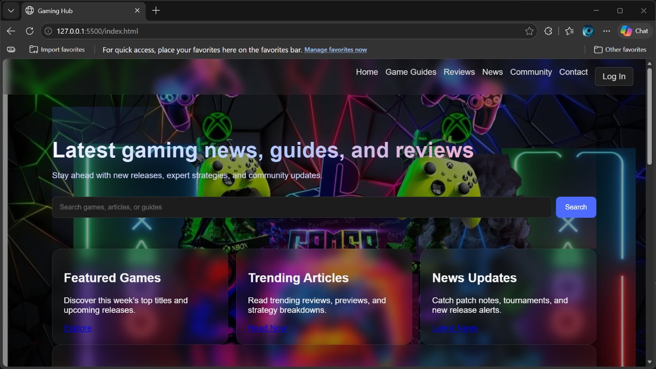Open the Settings and more ellipsis menu
Viewport: 656px width, 369px height.
(607, 31)
